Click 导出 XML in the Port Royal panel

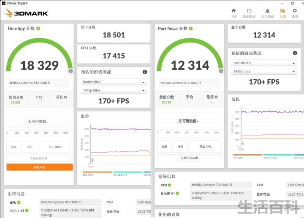[x=205, y=147]
